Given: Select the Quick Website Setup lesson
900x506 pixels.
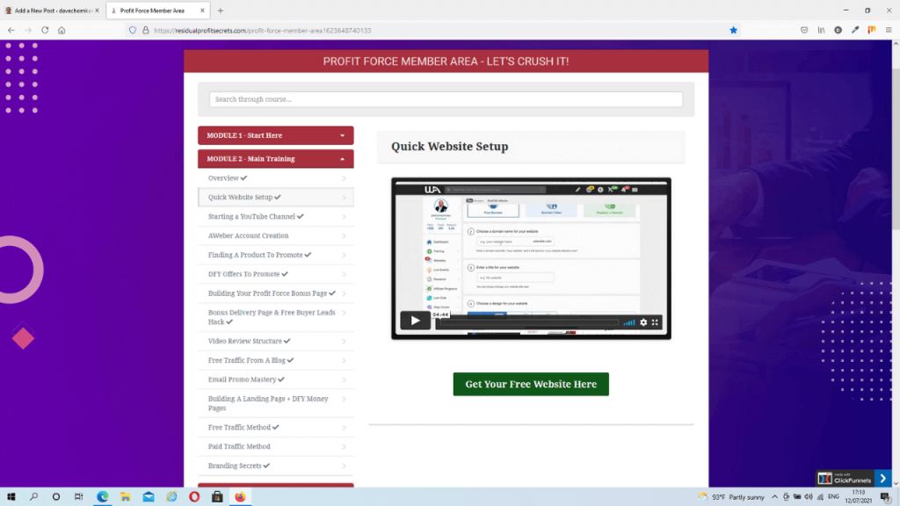Looking at the screenshot, I should (275, 198).
